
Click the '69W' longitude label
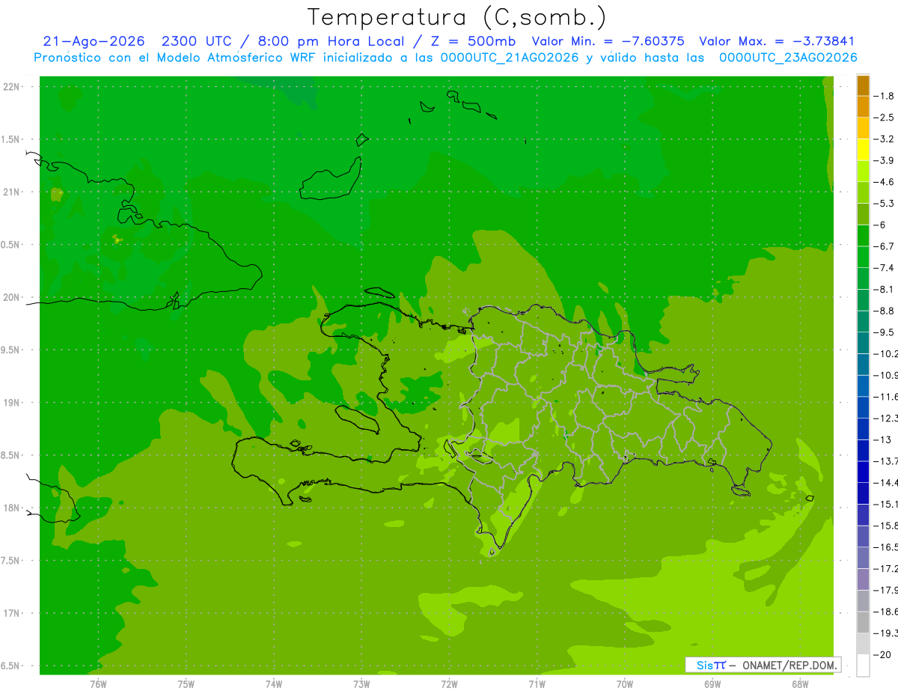point(712,684)
